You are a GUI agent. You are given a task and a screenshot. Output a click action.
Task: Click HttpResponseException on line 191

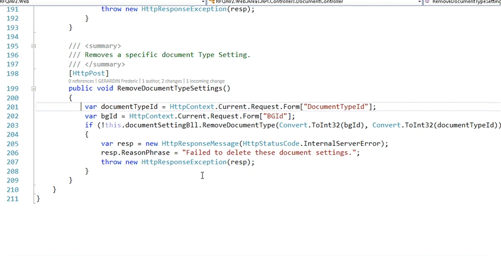click(x=184, y=9)
